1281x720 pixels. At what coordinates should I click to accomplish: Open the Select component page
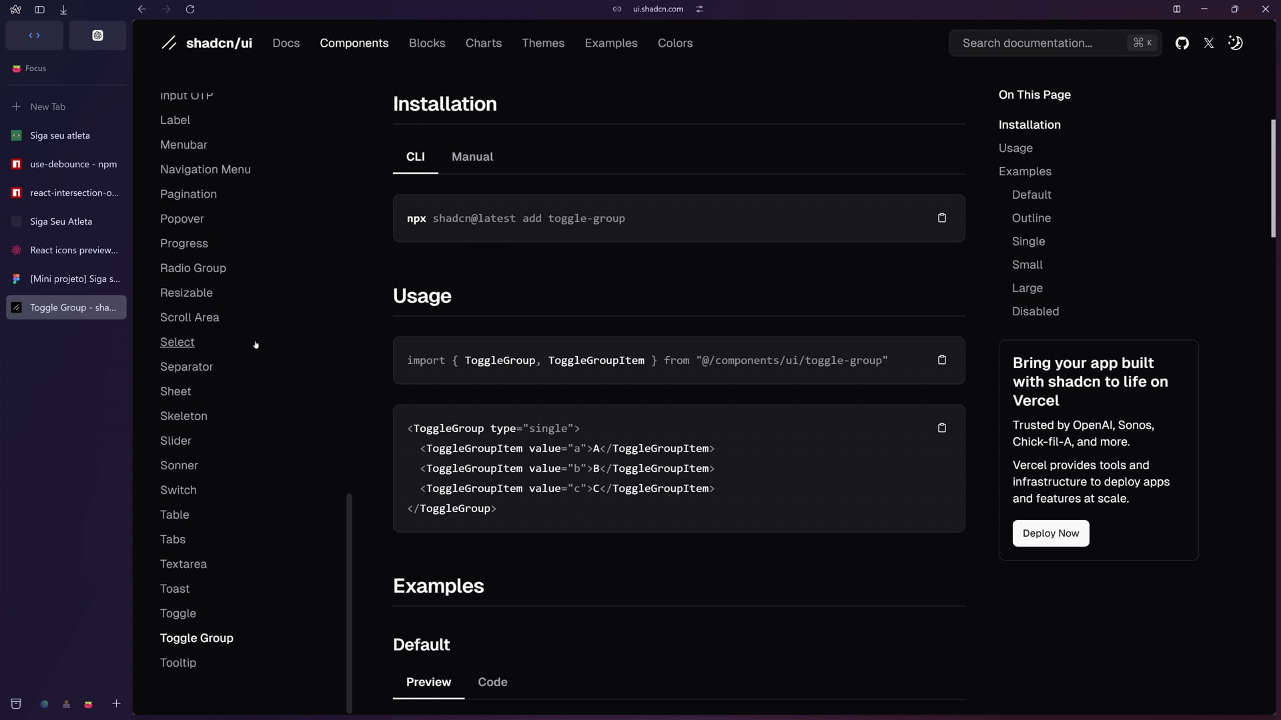click(177, 342)
